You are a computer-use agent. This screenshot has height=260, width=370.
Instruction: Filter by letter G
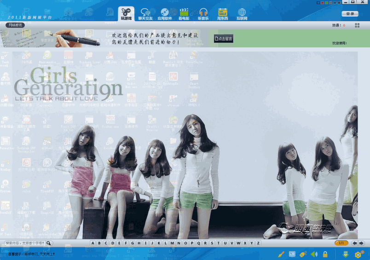pos(133,243)
